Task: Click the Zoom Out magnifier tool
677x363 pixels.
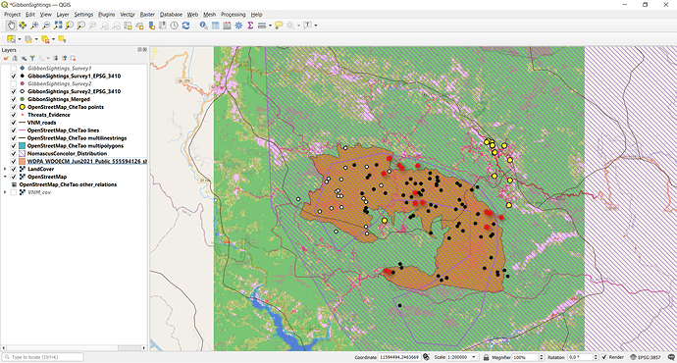Action: tap(46, 26)
